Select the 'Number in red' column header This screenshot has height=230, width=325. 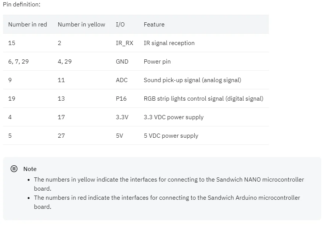pyautogui.click(x=28, y=25)
